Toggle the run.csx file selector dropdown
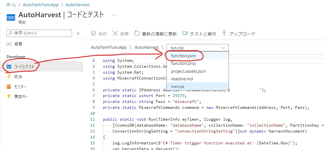Viewport: 325px width, 150px height. (198, 48)
